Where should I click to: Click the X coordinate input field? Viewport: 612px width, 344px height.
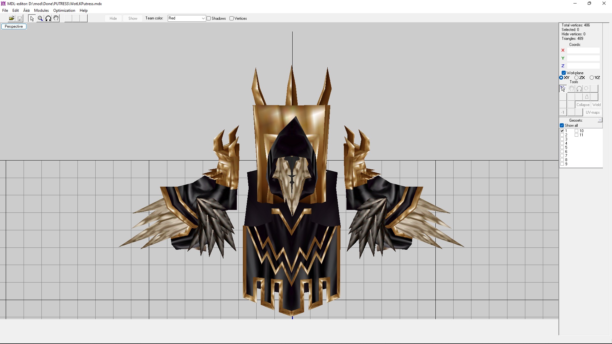[x=583, y=50]
